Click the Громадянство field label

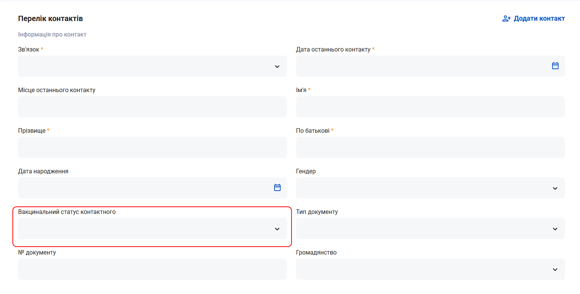pyautogui.click(x=316, y=253)
